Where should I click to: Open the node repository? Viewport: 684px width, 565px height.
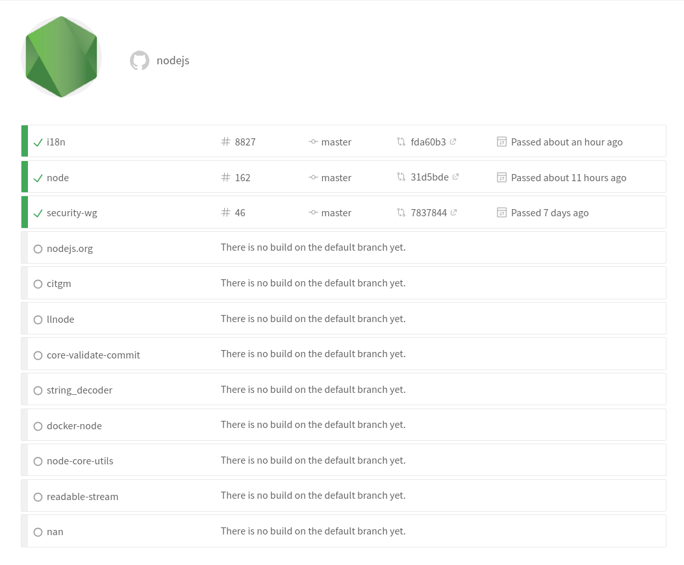[58, 178]
